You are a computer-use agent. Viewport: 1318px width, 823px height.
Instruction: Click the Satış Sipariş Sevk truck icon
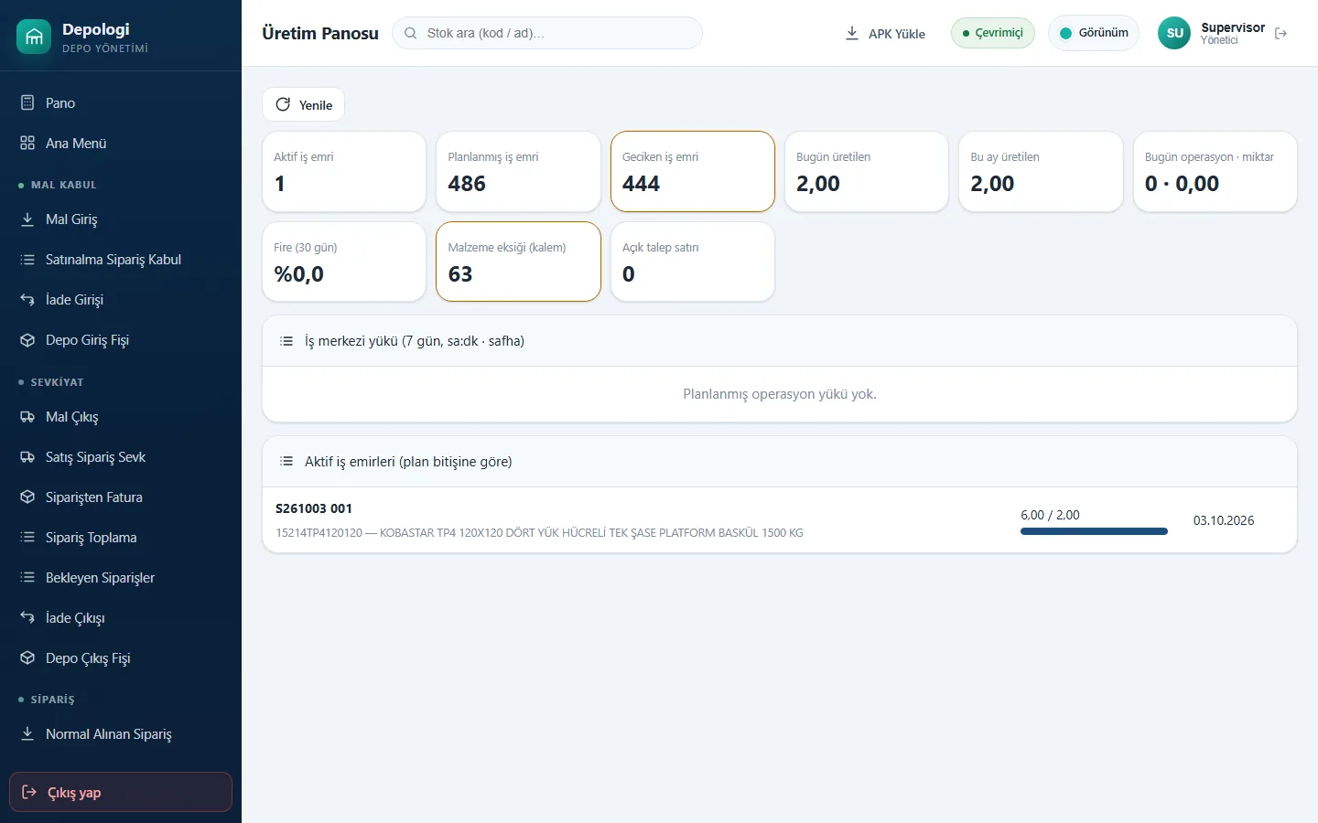pos(27,456)
